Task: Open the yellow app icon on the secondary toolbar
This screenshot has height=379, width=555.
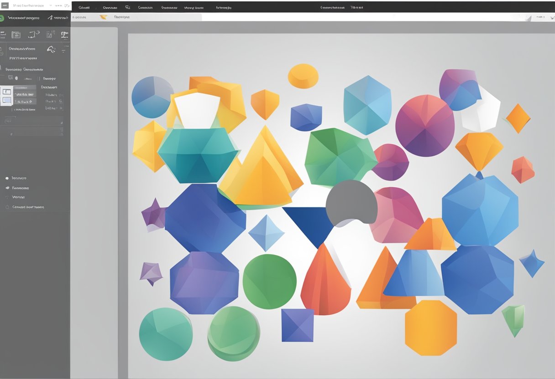Action: [x=103, y=17]
